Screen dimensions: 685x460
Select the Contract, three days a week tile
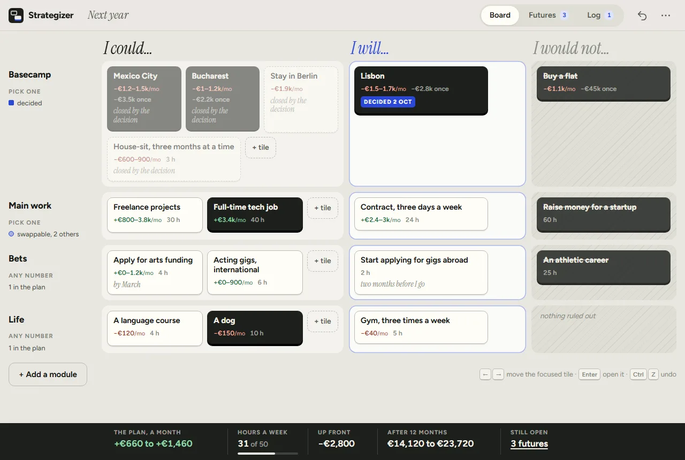[x=421, y=214]
